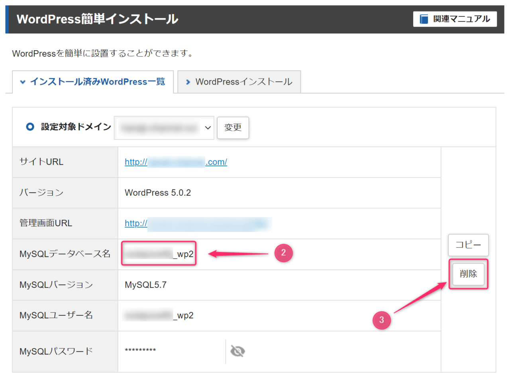Screen dimensions: 510x378
Task: Click the WordPress簡単インストール heading
Action: click(x=98, y=19)
